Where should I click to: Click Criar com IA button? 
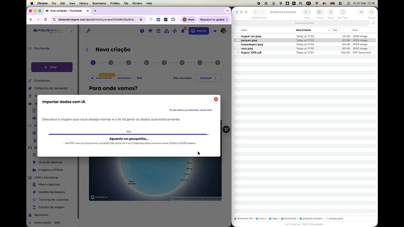tap(102, 78)
